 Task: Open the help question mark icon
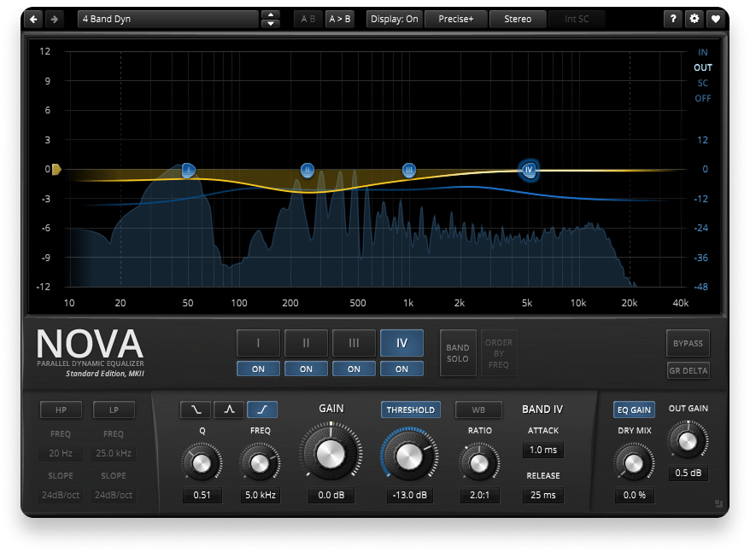pyautogui.click(x=675, y=19)
